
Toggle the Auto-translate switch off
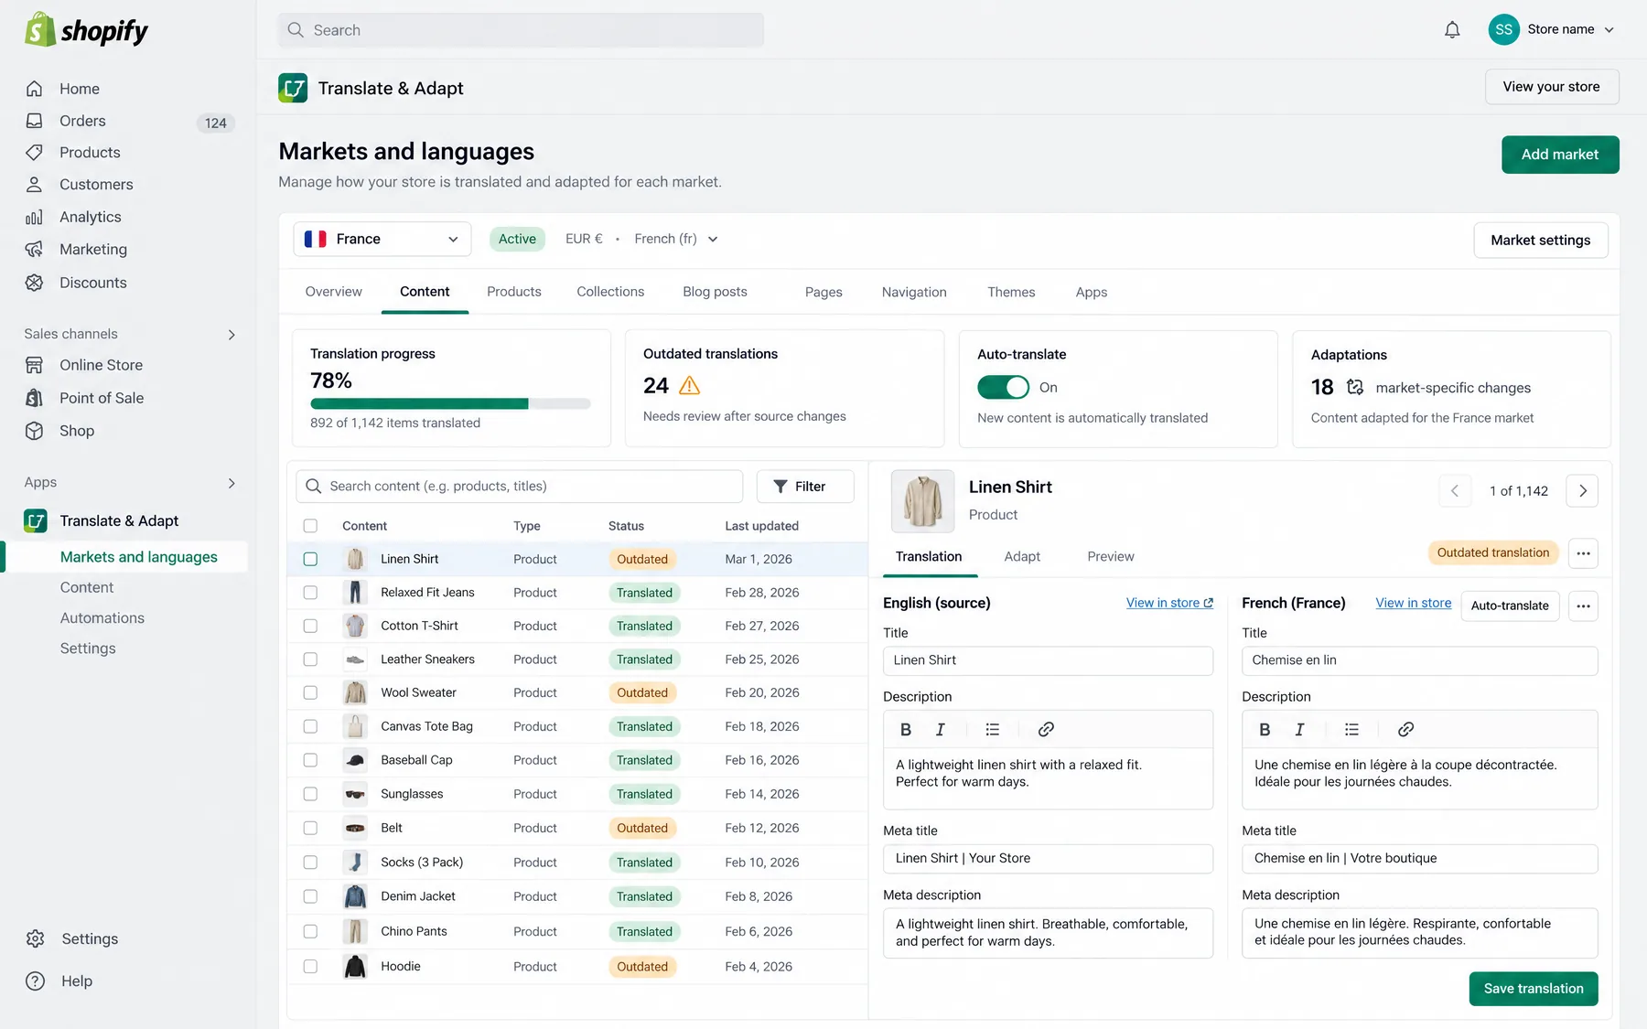[1004, 387]
